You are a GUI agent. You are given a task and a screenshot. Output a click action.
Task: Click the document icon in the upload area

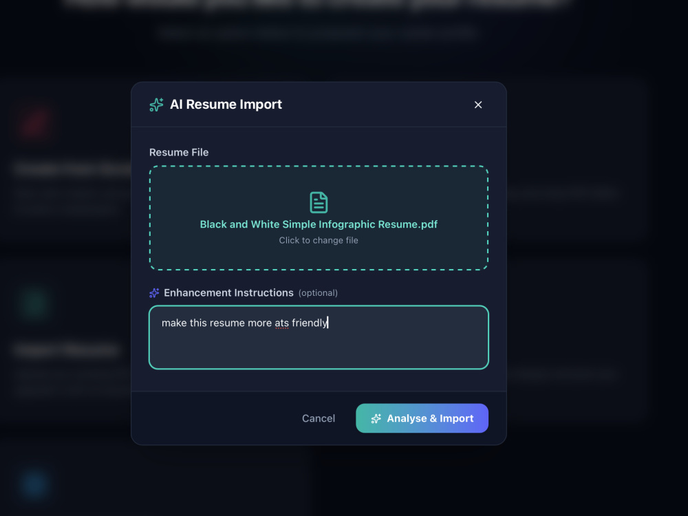click(319, 202)
